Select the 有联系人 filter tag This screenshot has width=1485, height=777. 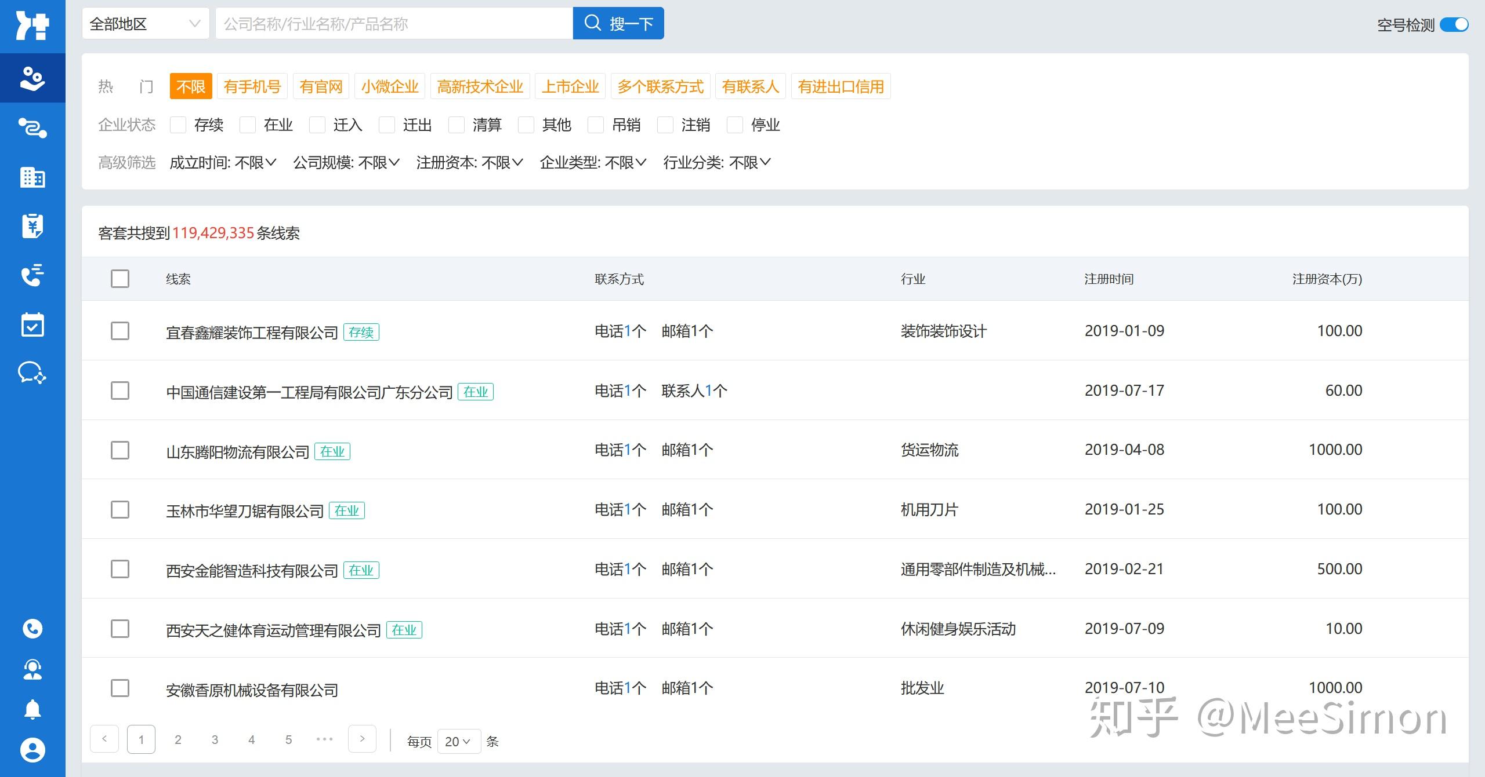tap(751, 86)
